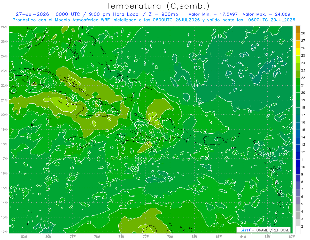Screen dimensions: 310x240
Task: Click the 21N latitude label
Action: [4, 100]
